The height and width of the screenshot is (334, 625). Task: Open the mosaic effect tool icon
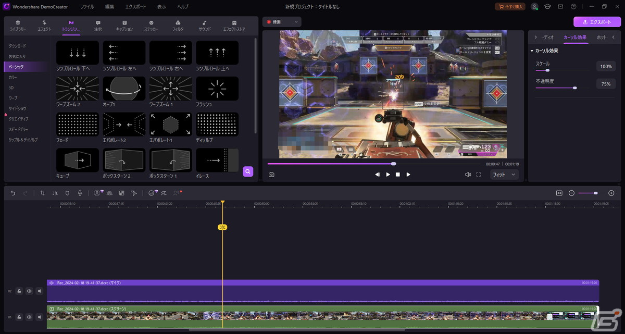click(121, 193)
